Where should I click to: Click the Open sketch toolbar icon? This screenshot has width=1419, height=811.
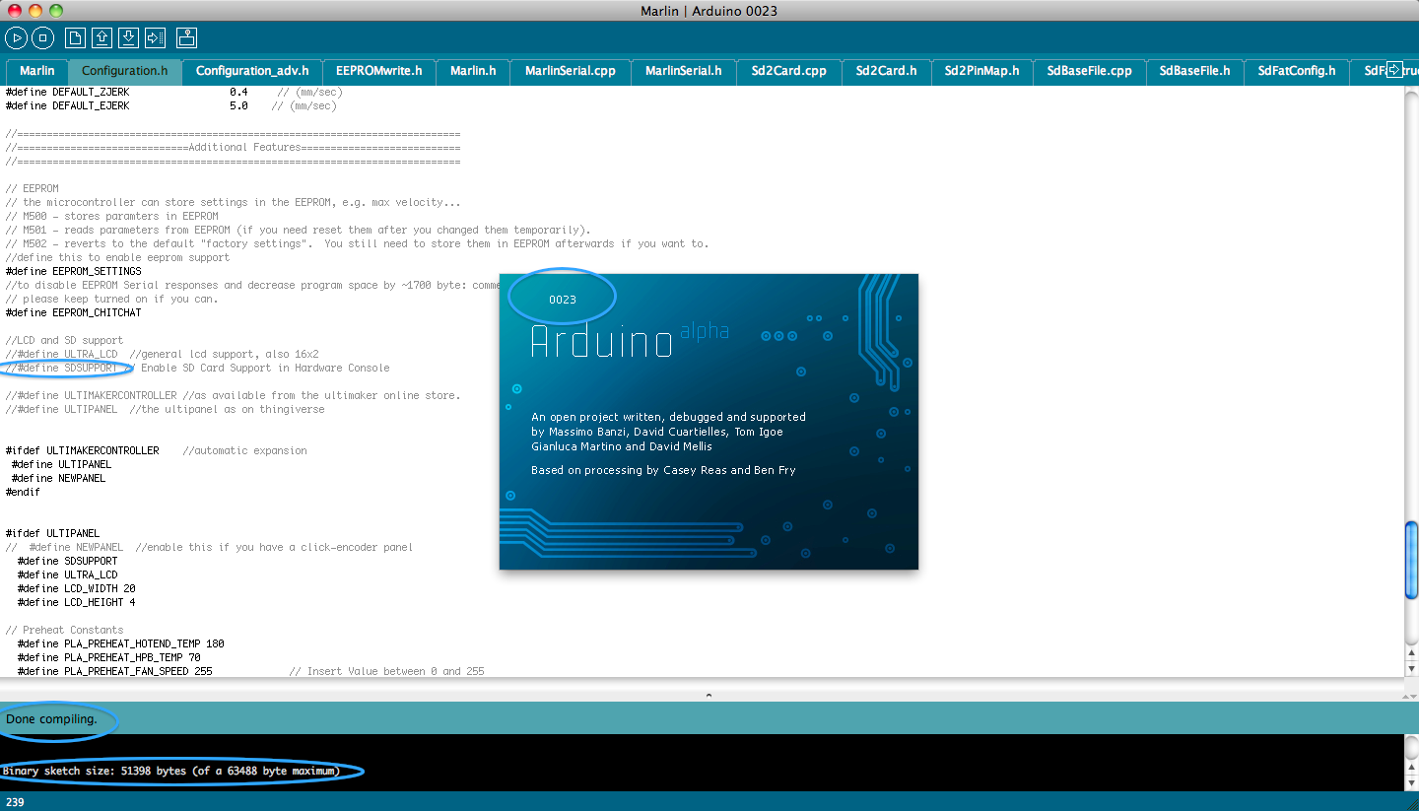click(x=101, y=38)
